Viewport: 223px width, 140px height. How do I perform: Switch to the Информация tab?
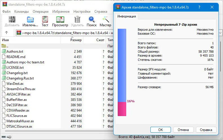click(126, 16)
